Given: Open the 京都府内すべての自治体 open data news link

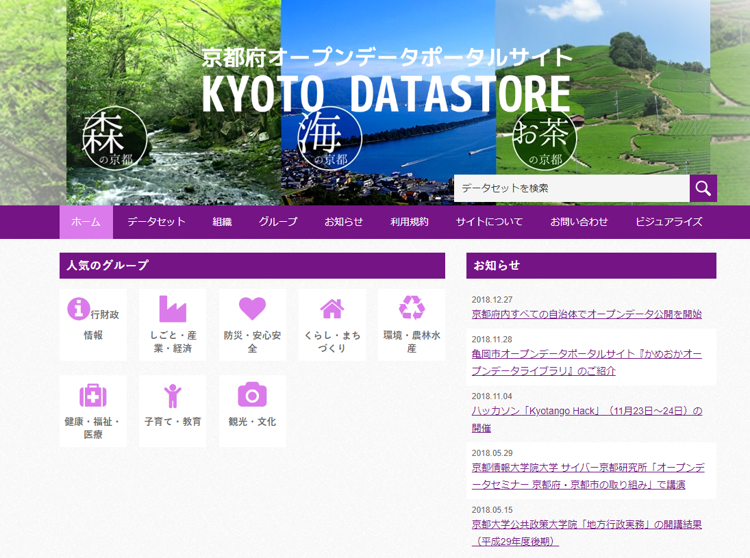Looking at the screenshot, I should point(586,314).
